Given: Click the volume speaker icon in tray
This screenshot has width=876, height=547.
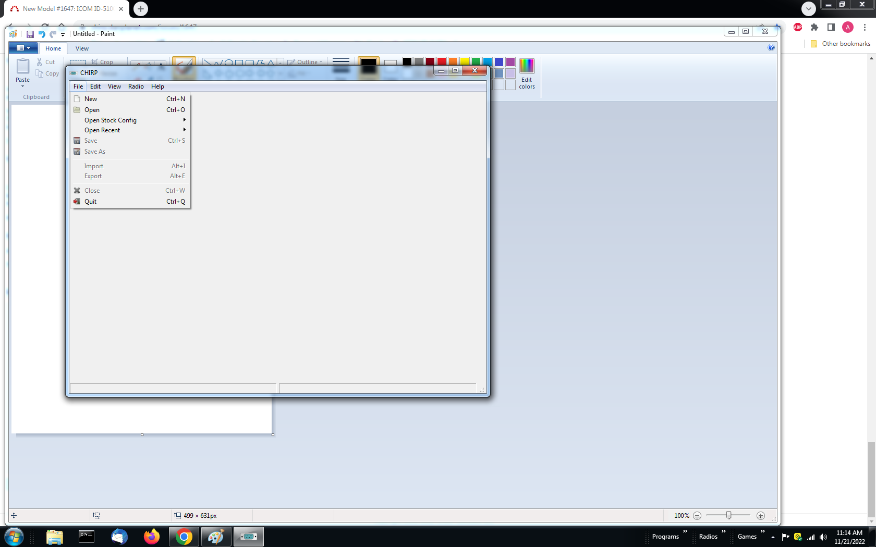Looking at the screenshot, I should point(823,537).
